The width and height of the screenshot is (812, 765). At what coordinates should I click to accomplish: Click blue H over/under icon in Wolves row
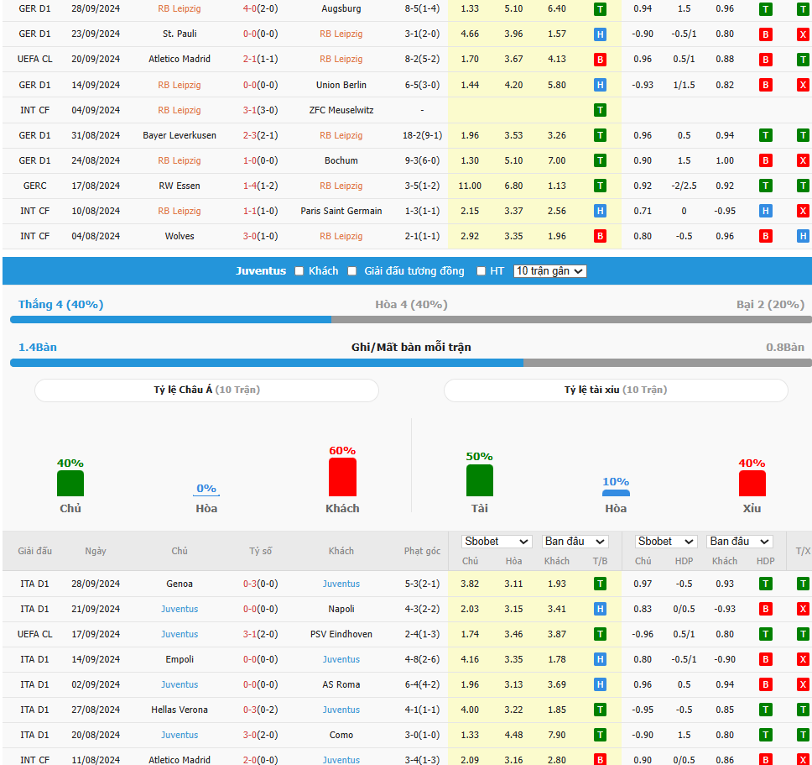pos(803,236)
